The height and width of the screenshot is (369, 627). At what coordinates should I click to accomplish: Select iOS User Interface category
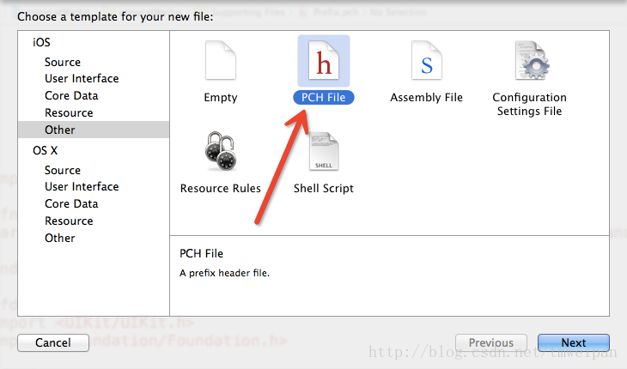[x=82, y=79]
